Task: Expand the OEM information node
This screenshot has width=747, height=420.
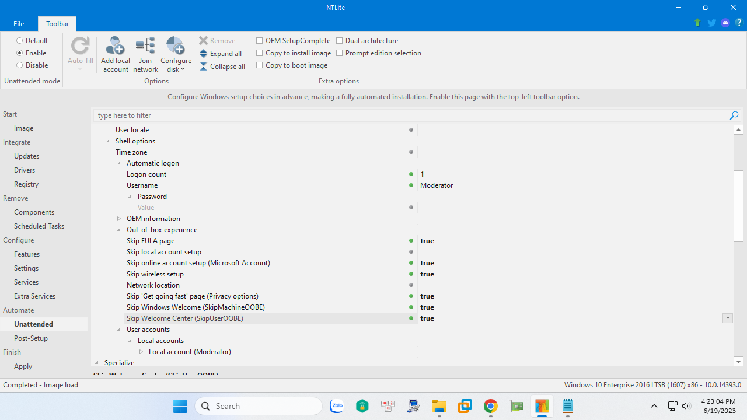Action: (119, 219)
